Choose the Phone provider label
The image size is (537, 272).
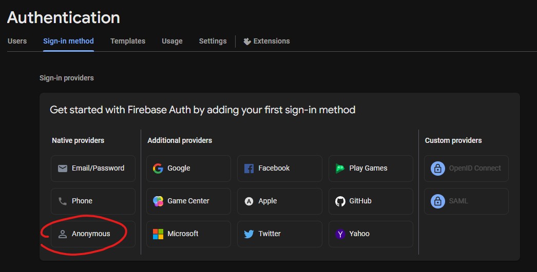82,201
